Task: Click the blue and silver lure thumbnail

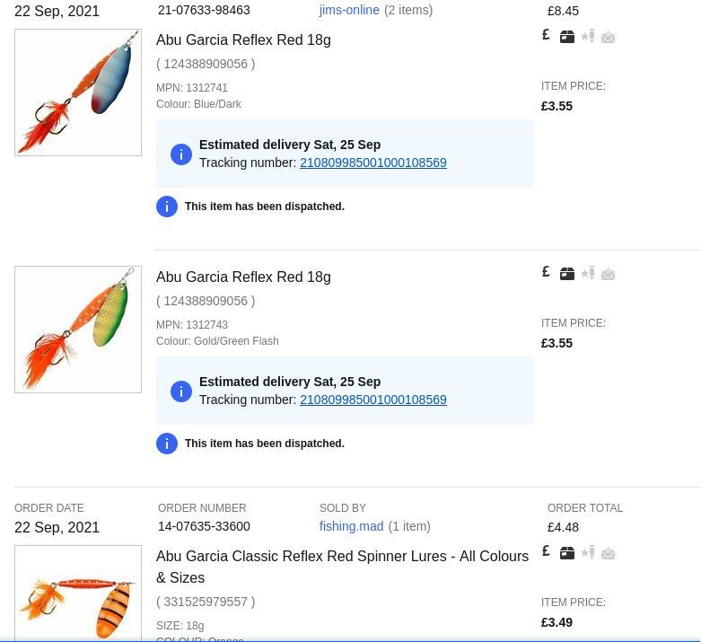Action: point(78,92)
